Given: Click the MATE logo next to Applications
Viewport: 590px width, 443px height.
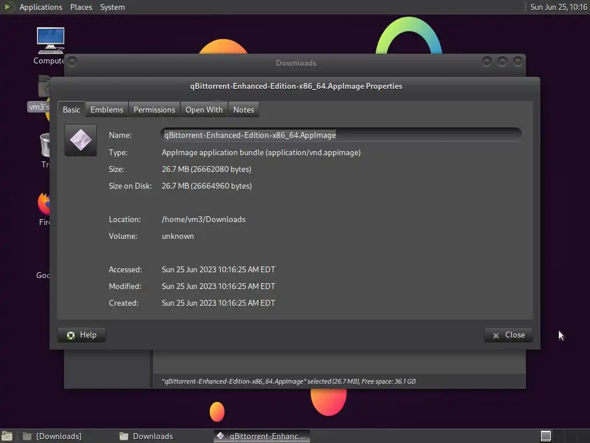Looking at the screenshot, I should click(x=9, y=7).
